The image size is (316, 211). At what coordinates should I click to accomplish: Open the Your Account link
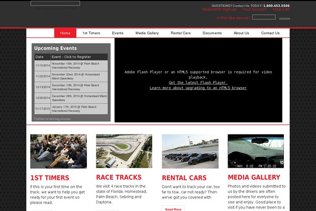[254, 9]
